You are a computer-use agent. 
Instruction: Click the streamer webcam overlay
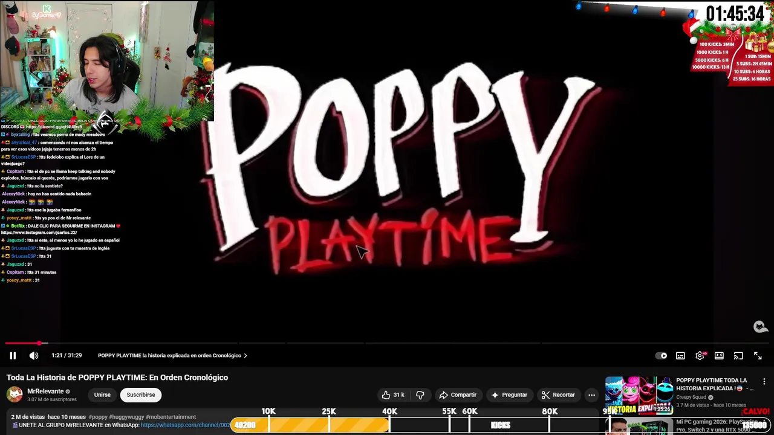pos(106,60)
